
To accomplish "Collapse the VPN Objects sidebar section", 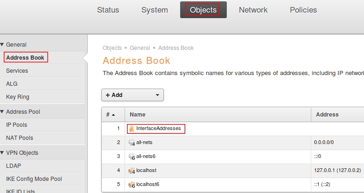I will [2, 153].
